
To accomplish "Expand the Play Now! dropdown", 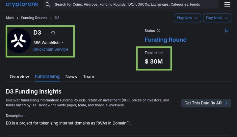I will pos(217,18).
